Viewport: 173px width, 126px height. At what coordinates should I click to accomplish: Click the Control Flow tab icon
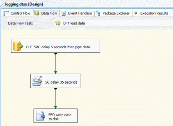pyautogui.click(x=6, y=13)
